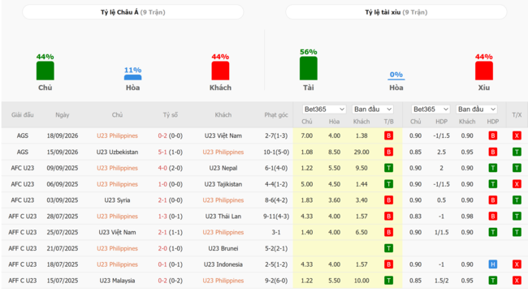
Task: Click red Xỉu 44% bar
Action: 484,71
